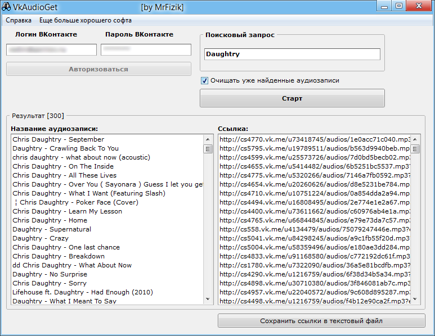The image size is (435, 336).
Task: Select Chris Daughtry - Breakdown entry
Action: pyautogui.click(x=107, y=256)
